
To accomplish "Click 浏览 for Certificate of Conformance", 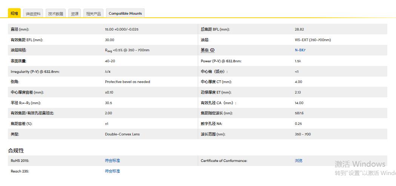I will click(x=298, y=161).
